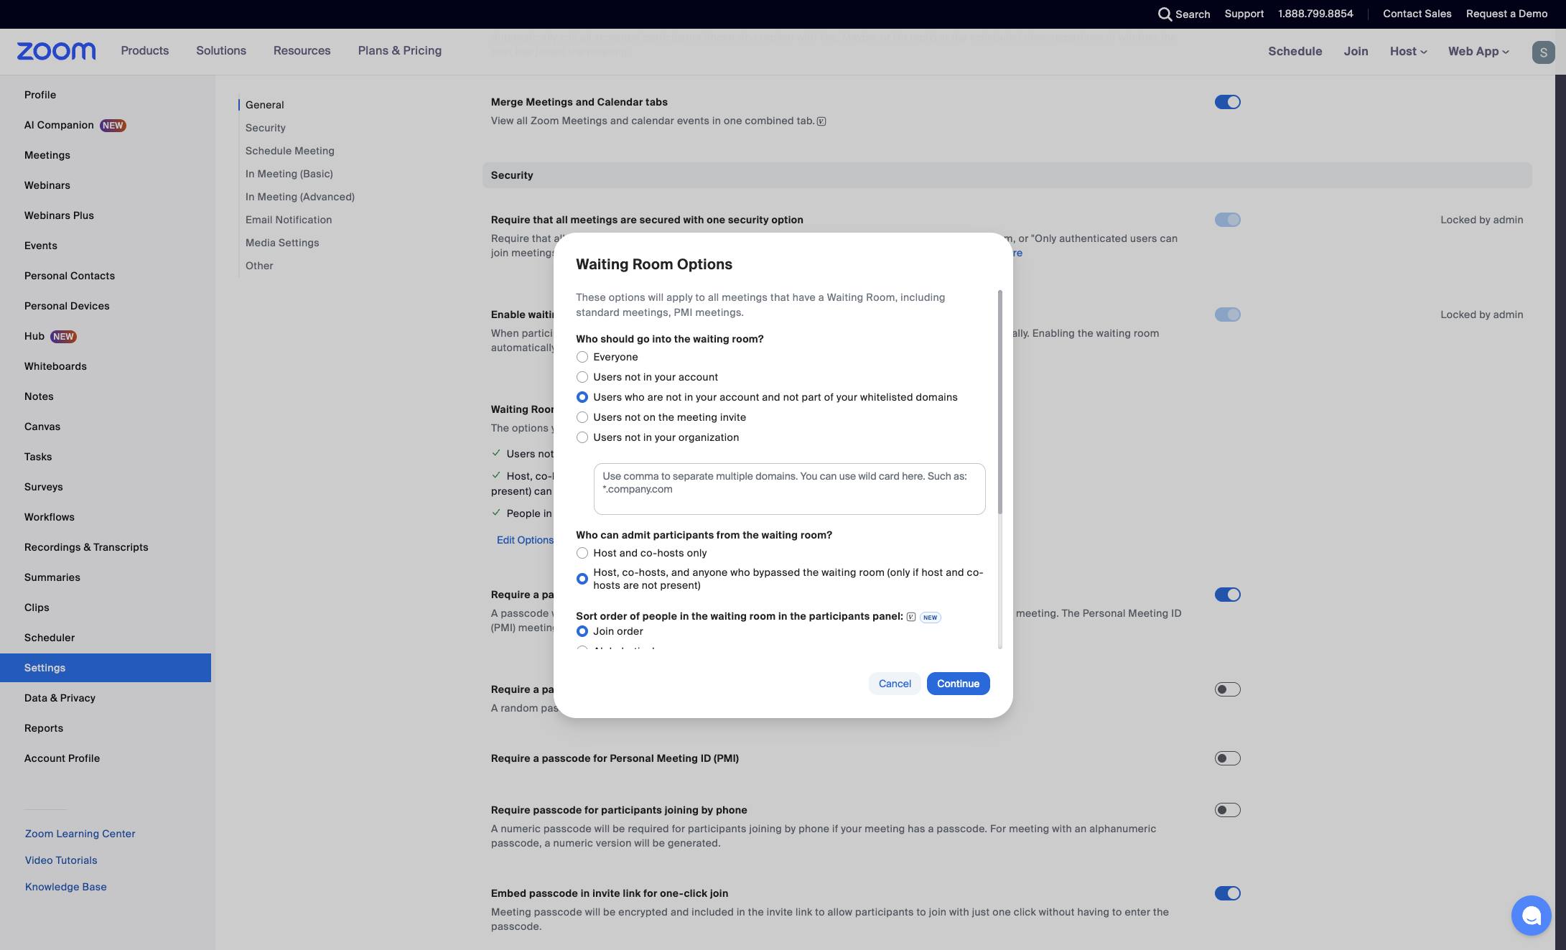Click the Search magnifier icon
The height and width of the screenshot is (950, 1566).
tap(1165, 14)
